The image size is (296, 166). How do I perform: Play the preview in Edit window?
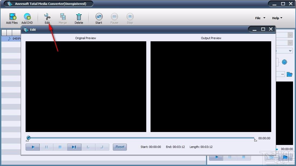pos(33,147)
